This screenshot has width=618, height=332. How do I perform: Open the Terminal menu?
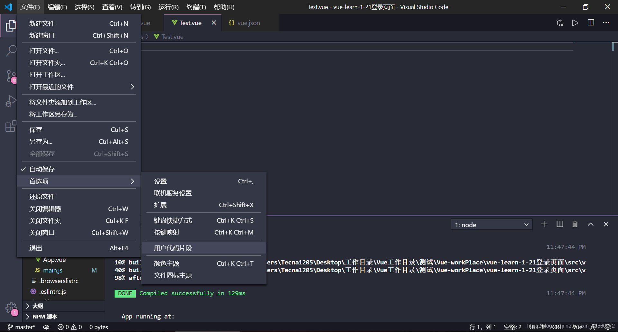(x=196, y=7)
